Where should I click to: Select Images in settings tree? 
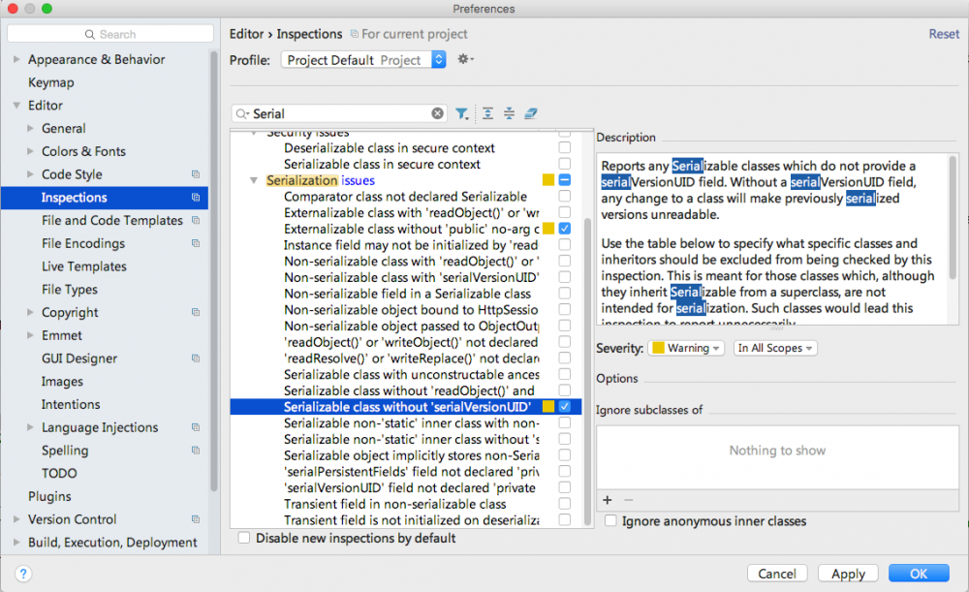pos(62,382)
